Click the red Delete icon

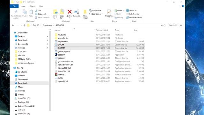coord(69,12)
